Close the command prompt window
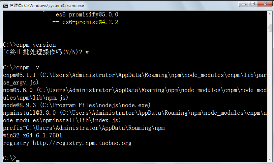This screenshot has width=274, height=164. pos(264,4)
